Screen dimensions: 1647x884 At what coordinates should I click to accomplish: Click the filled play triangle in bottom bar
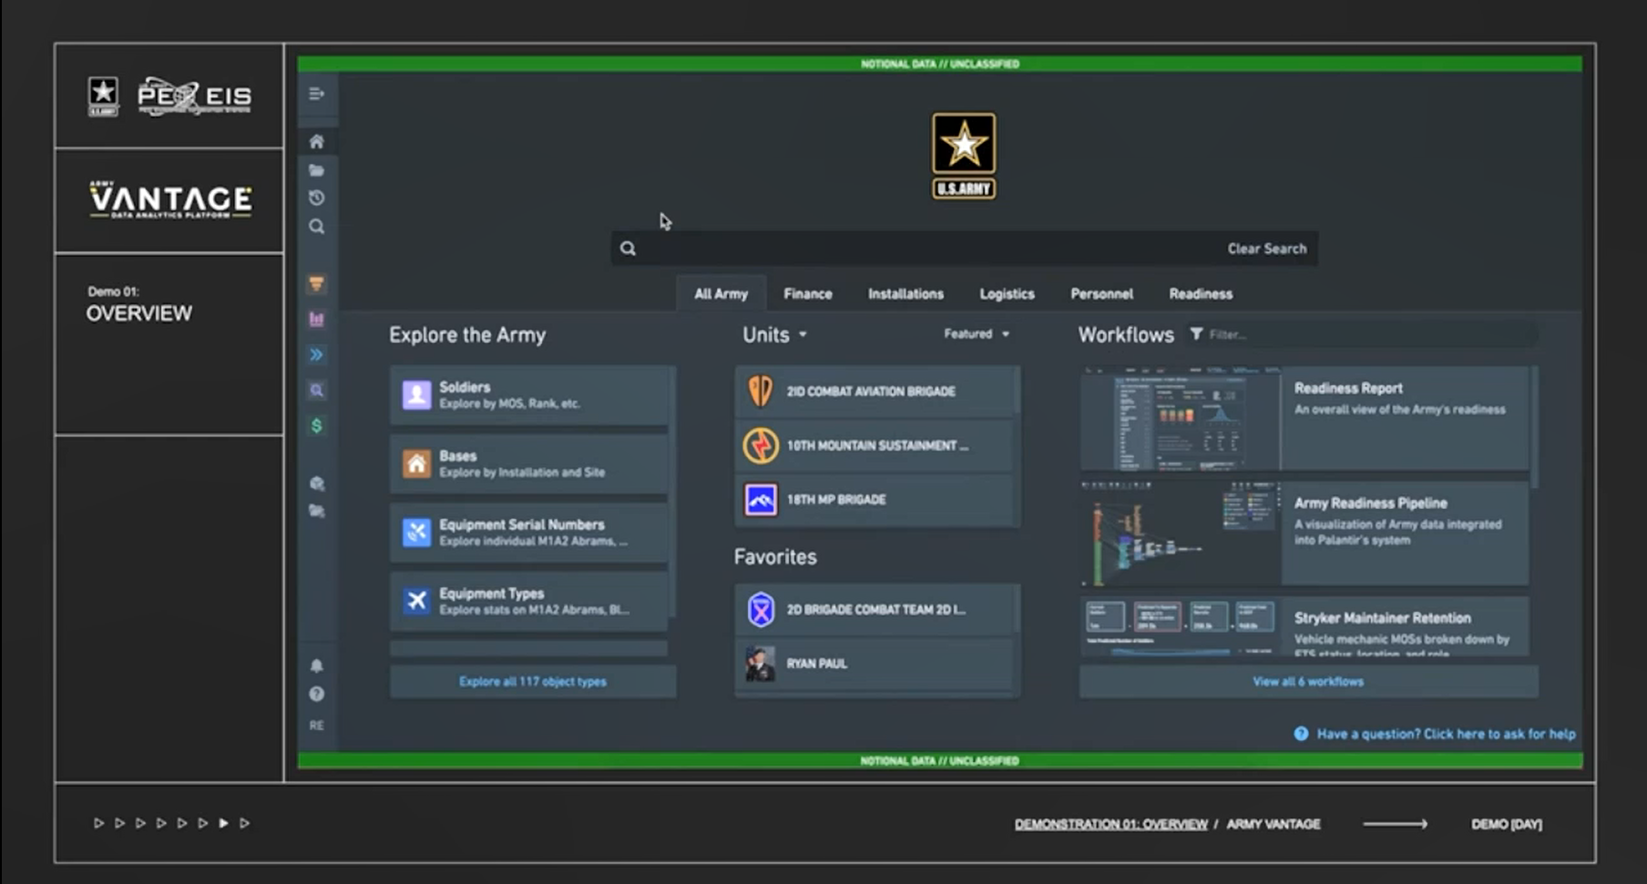pyautogui.click(x=223, y=823)
